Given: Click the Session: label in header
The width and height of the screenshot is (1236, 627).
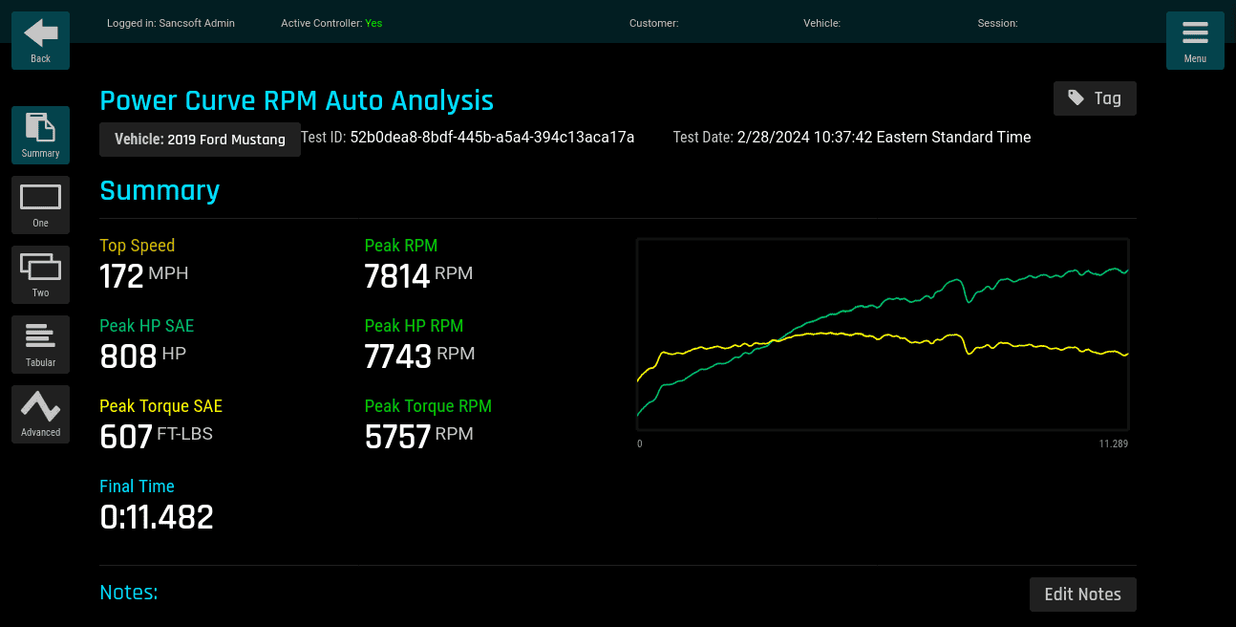Looking at the screenshot, I should 997,23.
